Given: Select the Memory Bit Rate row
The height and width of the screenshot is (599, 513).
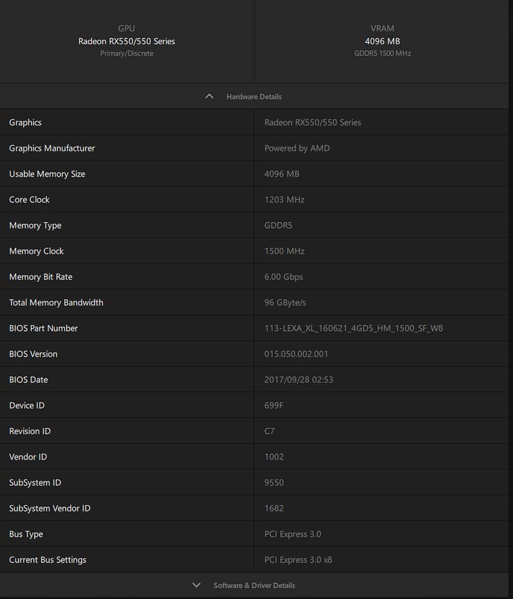Looking at the screenshot, I should click(x=254, y=277).
